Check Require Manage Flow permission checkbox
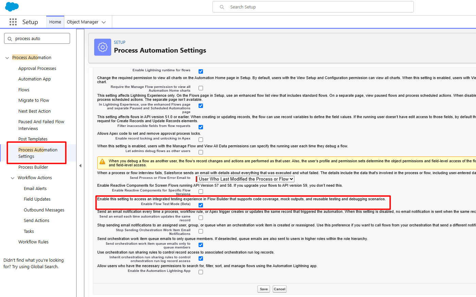Screen dimensions: 476x297 pyautogui.click(x=201, y=88)
